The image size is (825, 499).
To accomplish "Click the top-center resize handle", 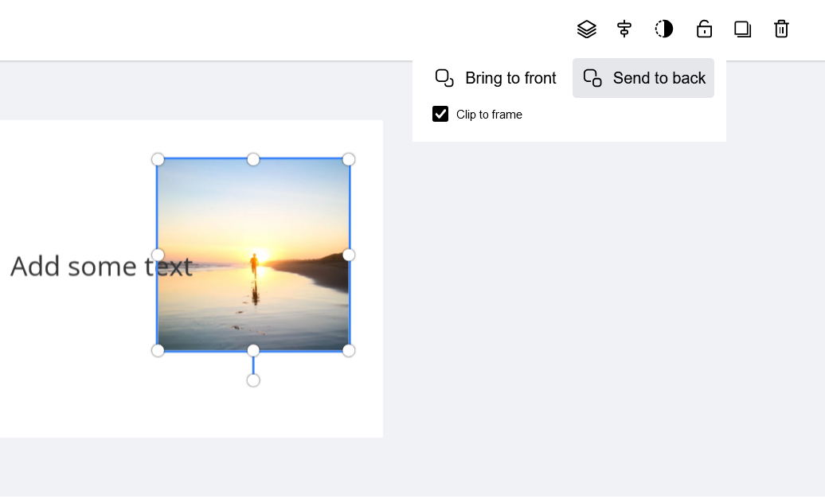I will click(x=253, y=159).
